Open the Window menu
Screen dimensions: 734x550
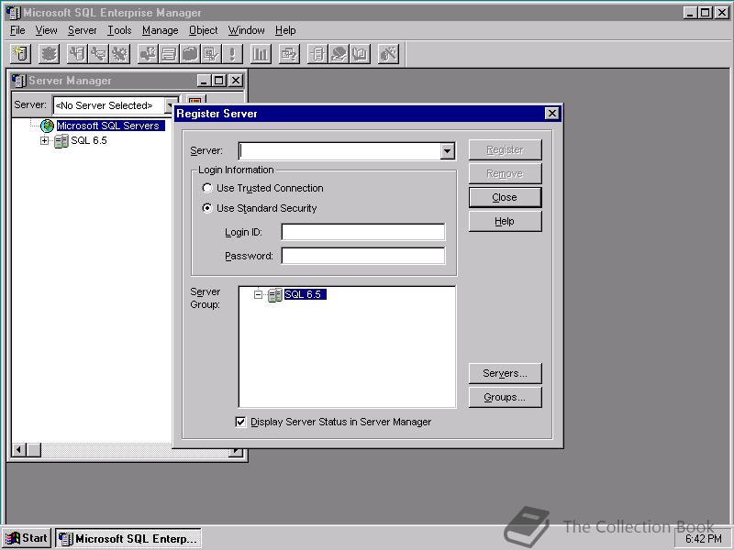pyautogui.click(x=246, y=30)
